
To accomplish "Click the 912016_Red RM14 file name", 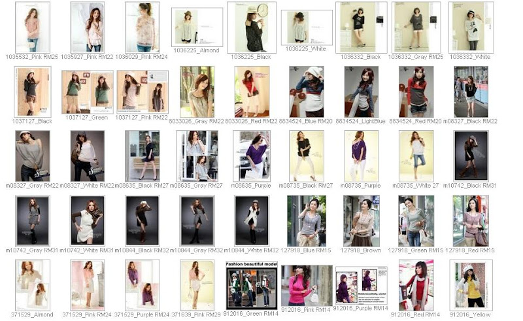I will pos(415,314).
